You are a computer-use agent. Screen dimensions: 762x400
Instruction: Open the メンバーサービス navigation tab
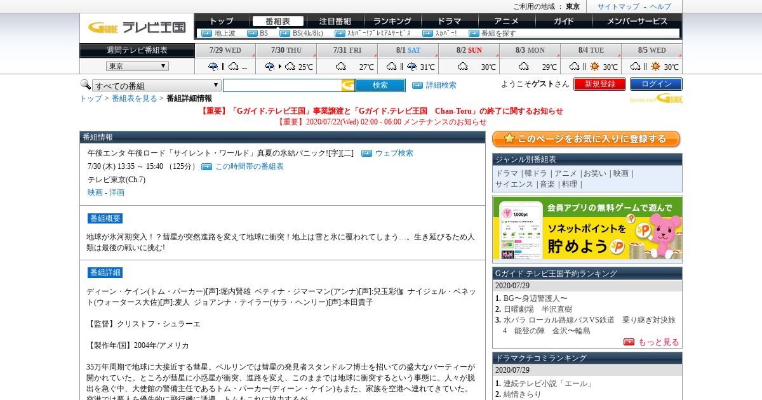coord(637,21)
